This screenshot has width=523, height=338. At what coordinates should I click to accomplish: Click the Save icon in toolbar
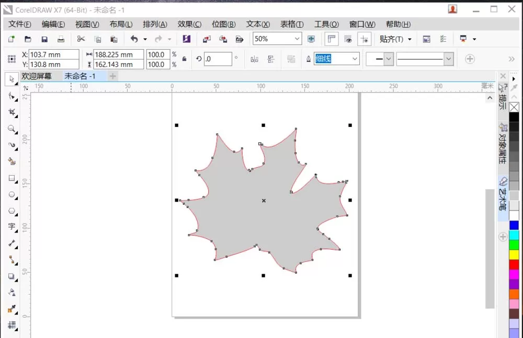(44, 39)
